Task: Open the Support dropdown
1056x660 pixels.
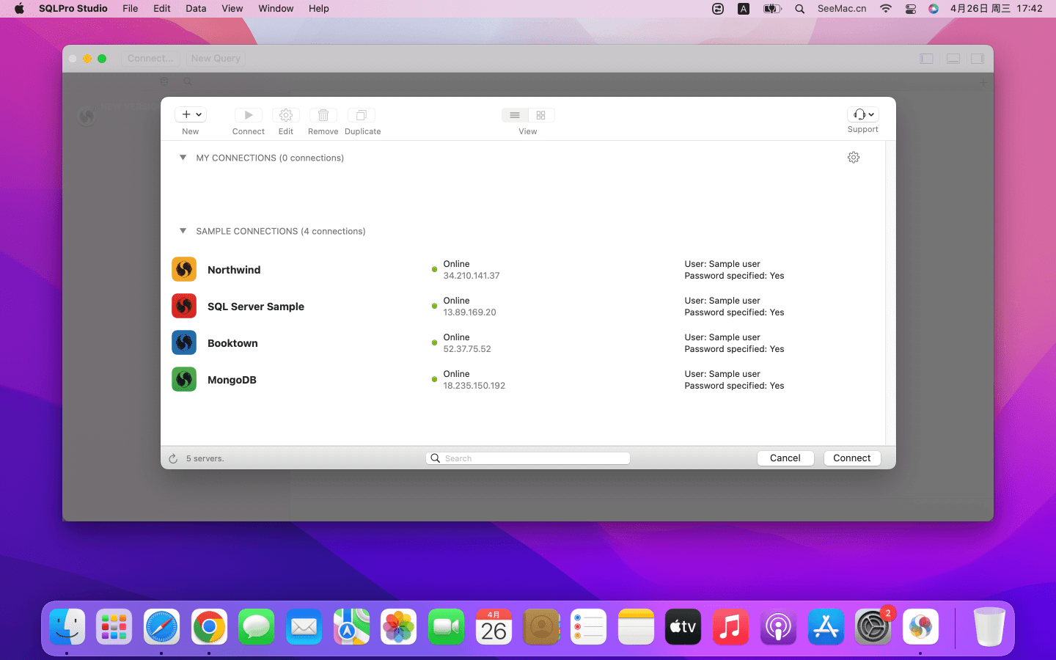Action: (863, 114)
